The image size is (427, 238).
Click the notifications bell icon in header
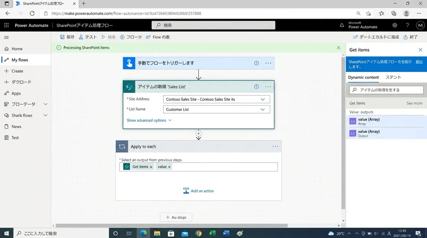pos(342,25)
